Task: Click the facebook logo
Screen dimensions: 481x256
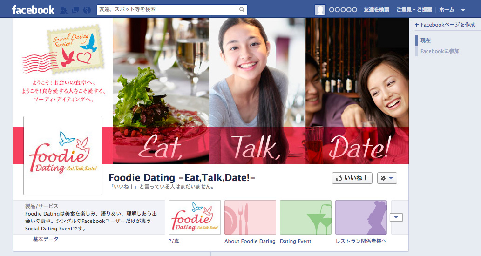Action: [33, 10]
